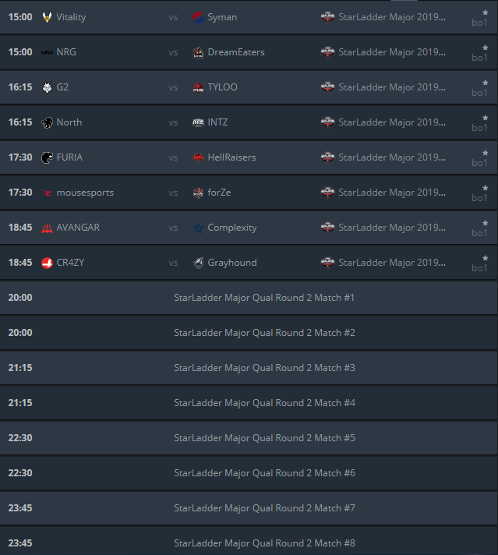Open StarLadder Major 2019 event in North row
498x555 pixels.
(391, 122)
